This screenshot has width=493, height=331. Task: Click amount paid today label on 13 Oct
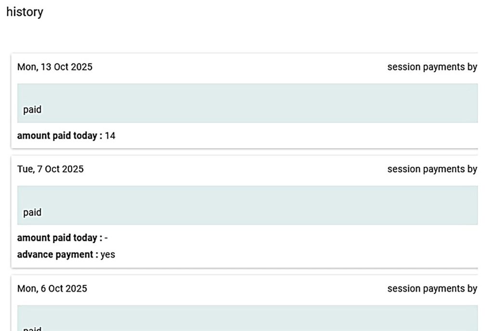pos(60,136)
